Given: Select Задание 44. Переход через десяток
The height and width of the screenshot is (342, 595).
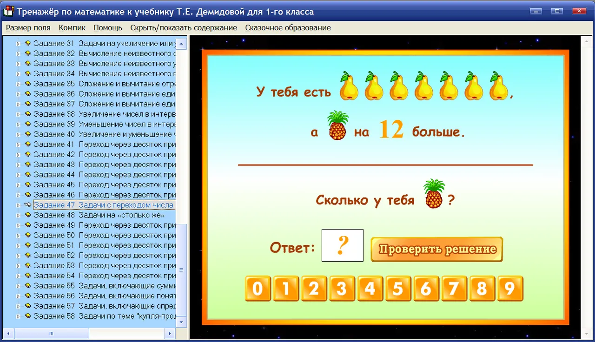Looking at the screenshot, I should pyautogui.click(x=105, y=175).
